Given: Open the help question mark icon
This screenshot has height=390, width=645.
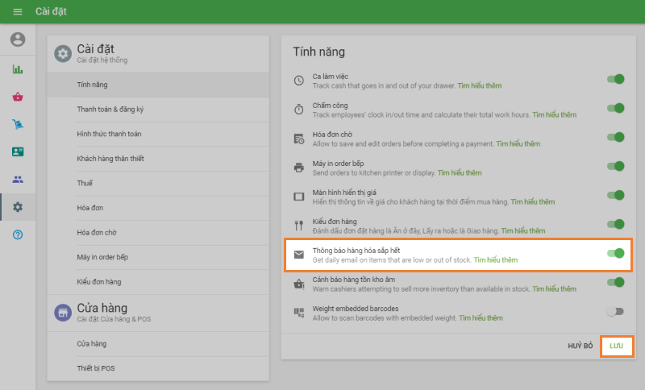Looking at the screenshot, I should (x=18, y=234).
